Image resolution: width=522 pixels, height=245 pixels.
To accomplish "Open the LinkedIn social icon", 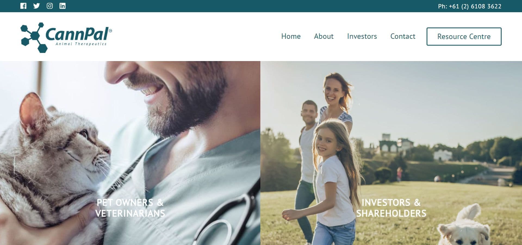I will [63, 6].
